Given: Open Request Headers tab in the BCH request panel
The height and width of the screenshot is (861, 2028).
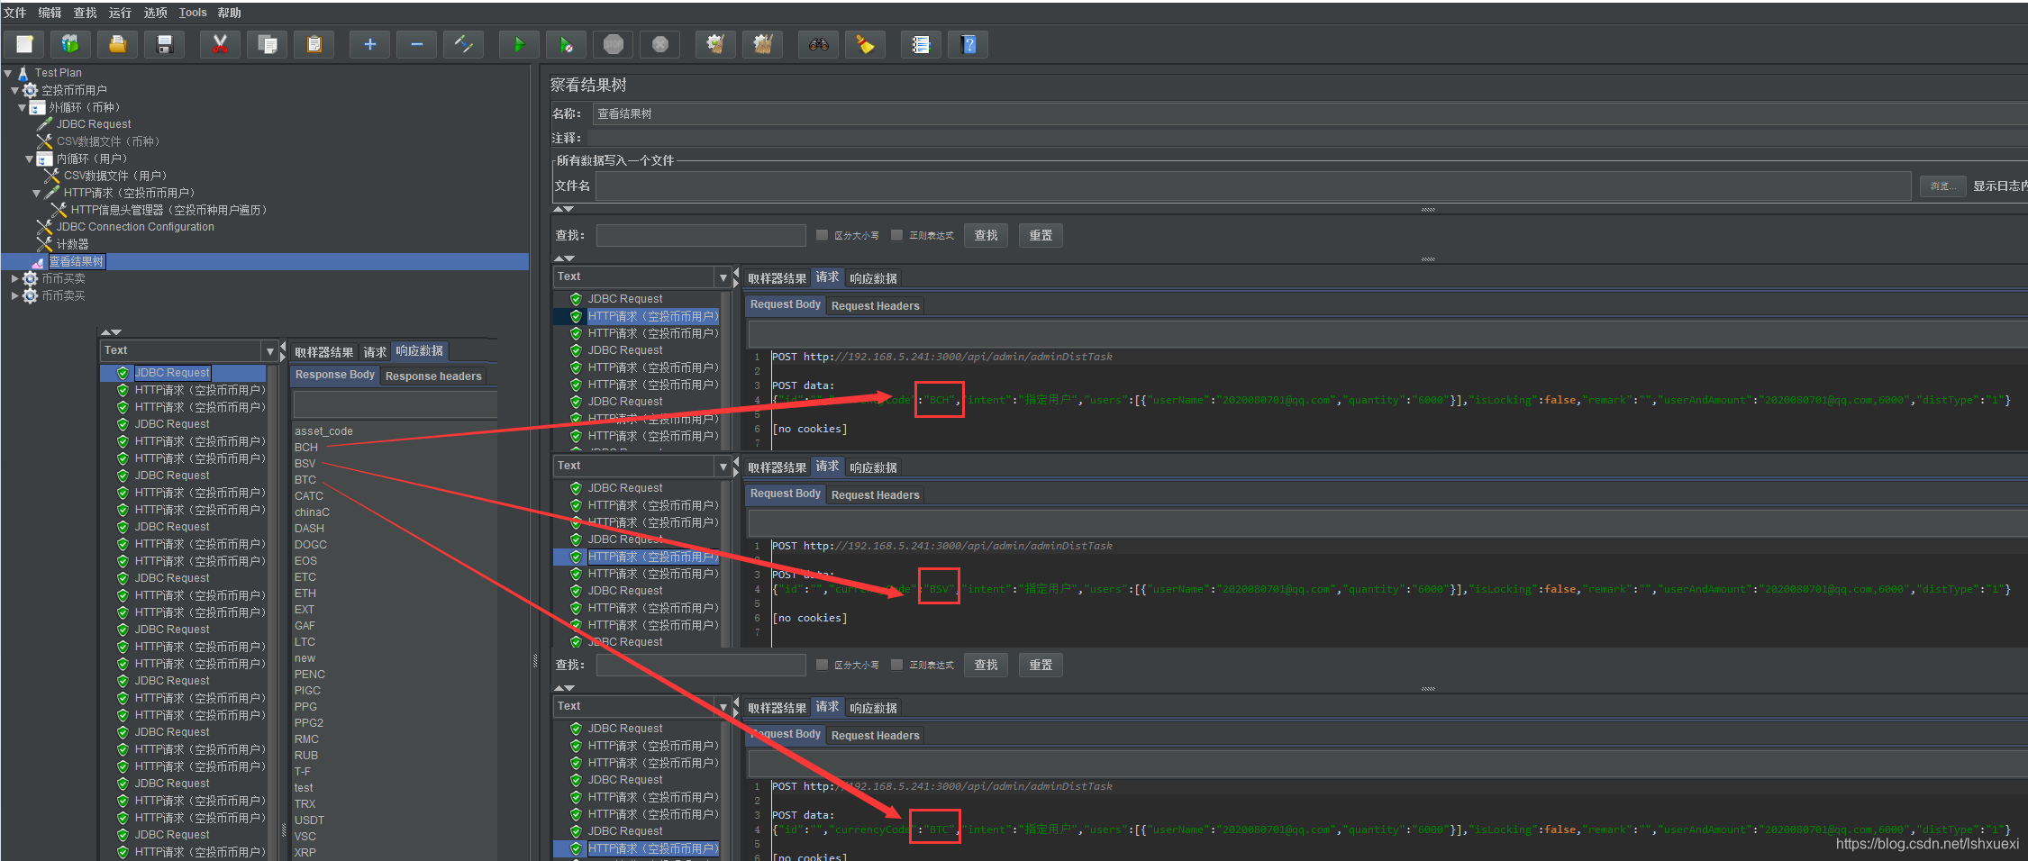Looking at the screenshot, I should click(x=876, y=305).
